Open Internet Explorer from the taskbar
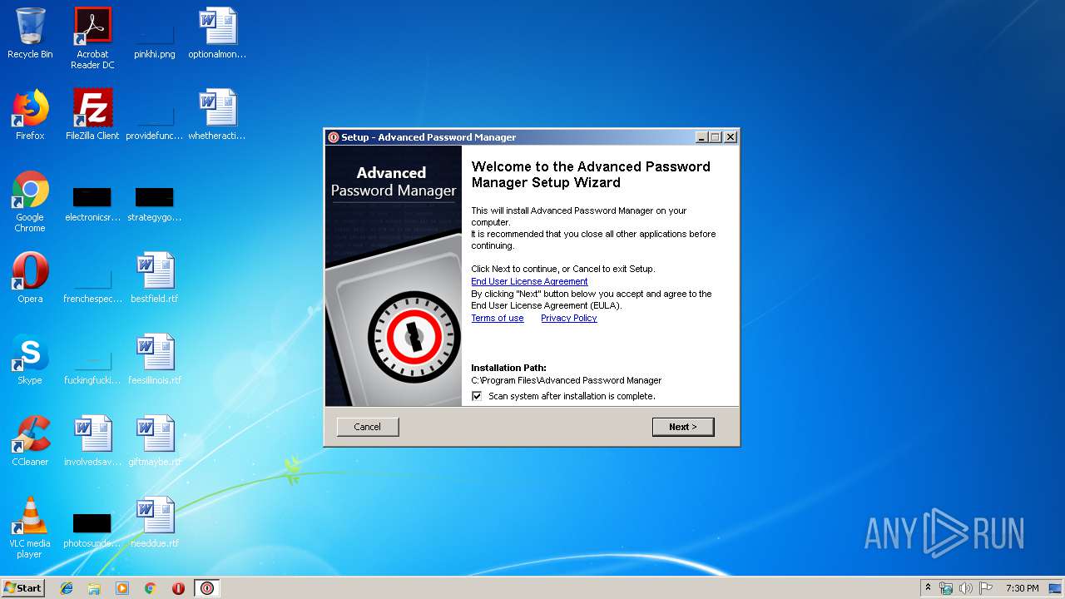 [x=67, y=588]
